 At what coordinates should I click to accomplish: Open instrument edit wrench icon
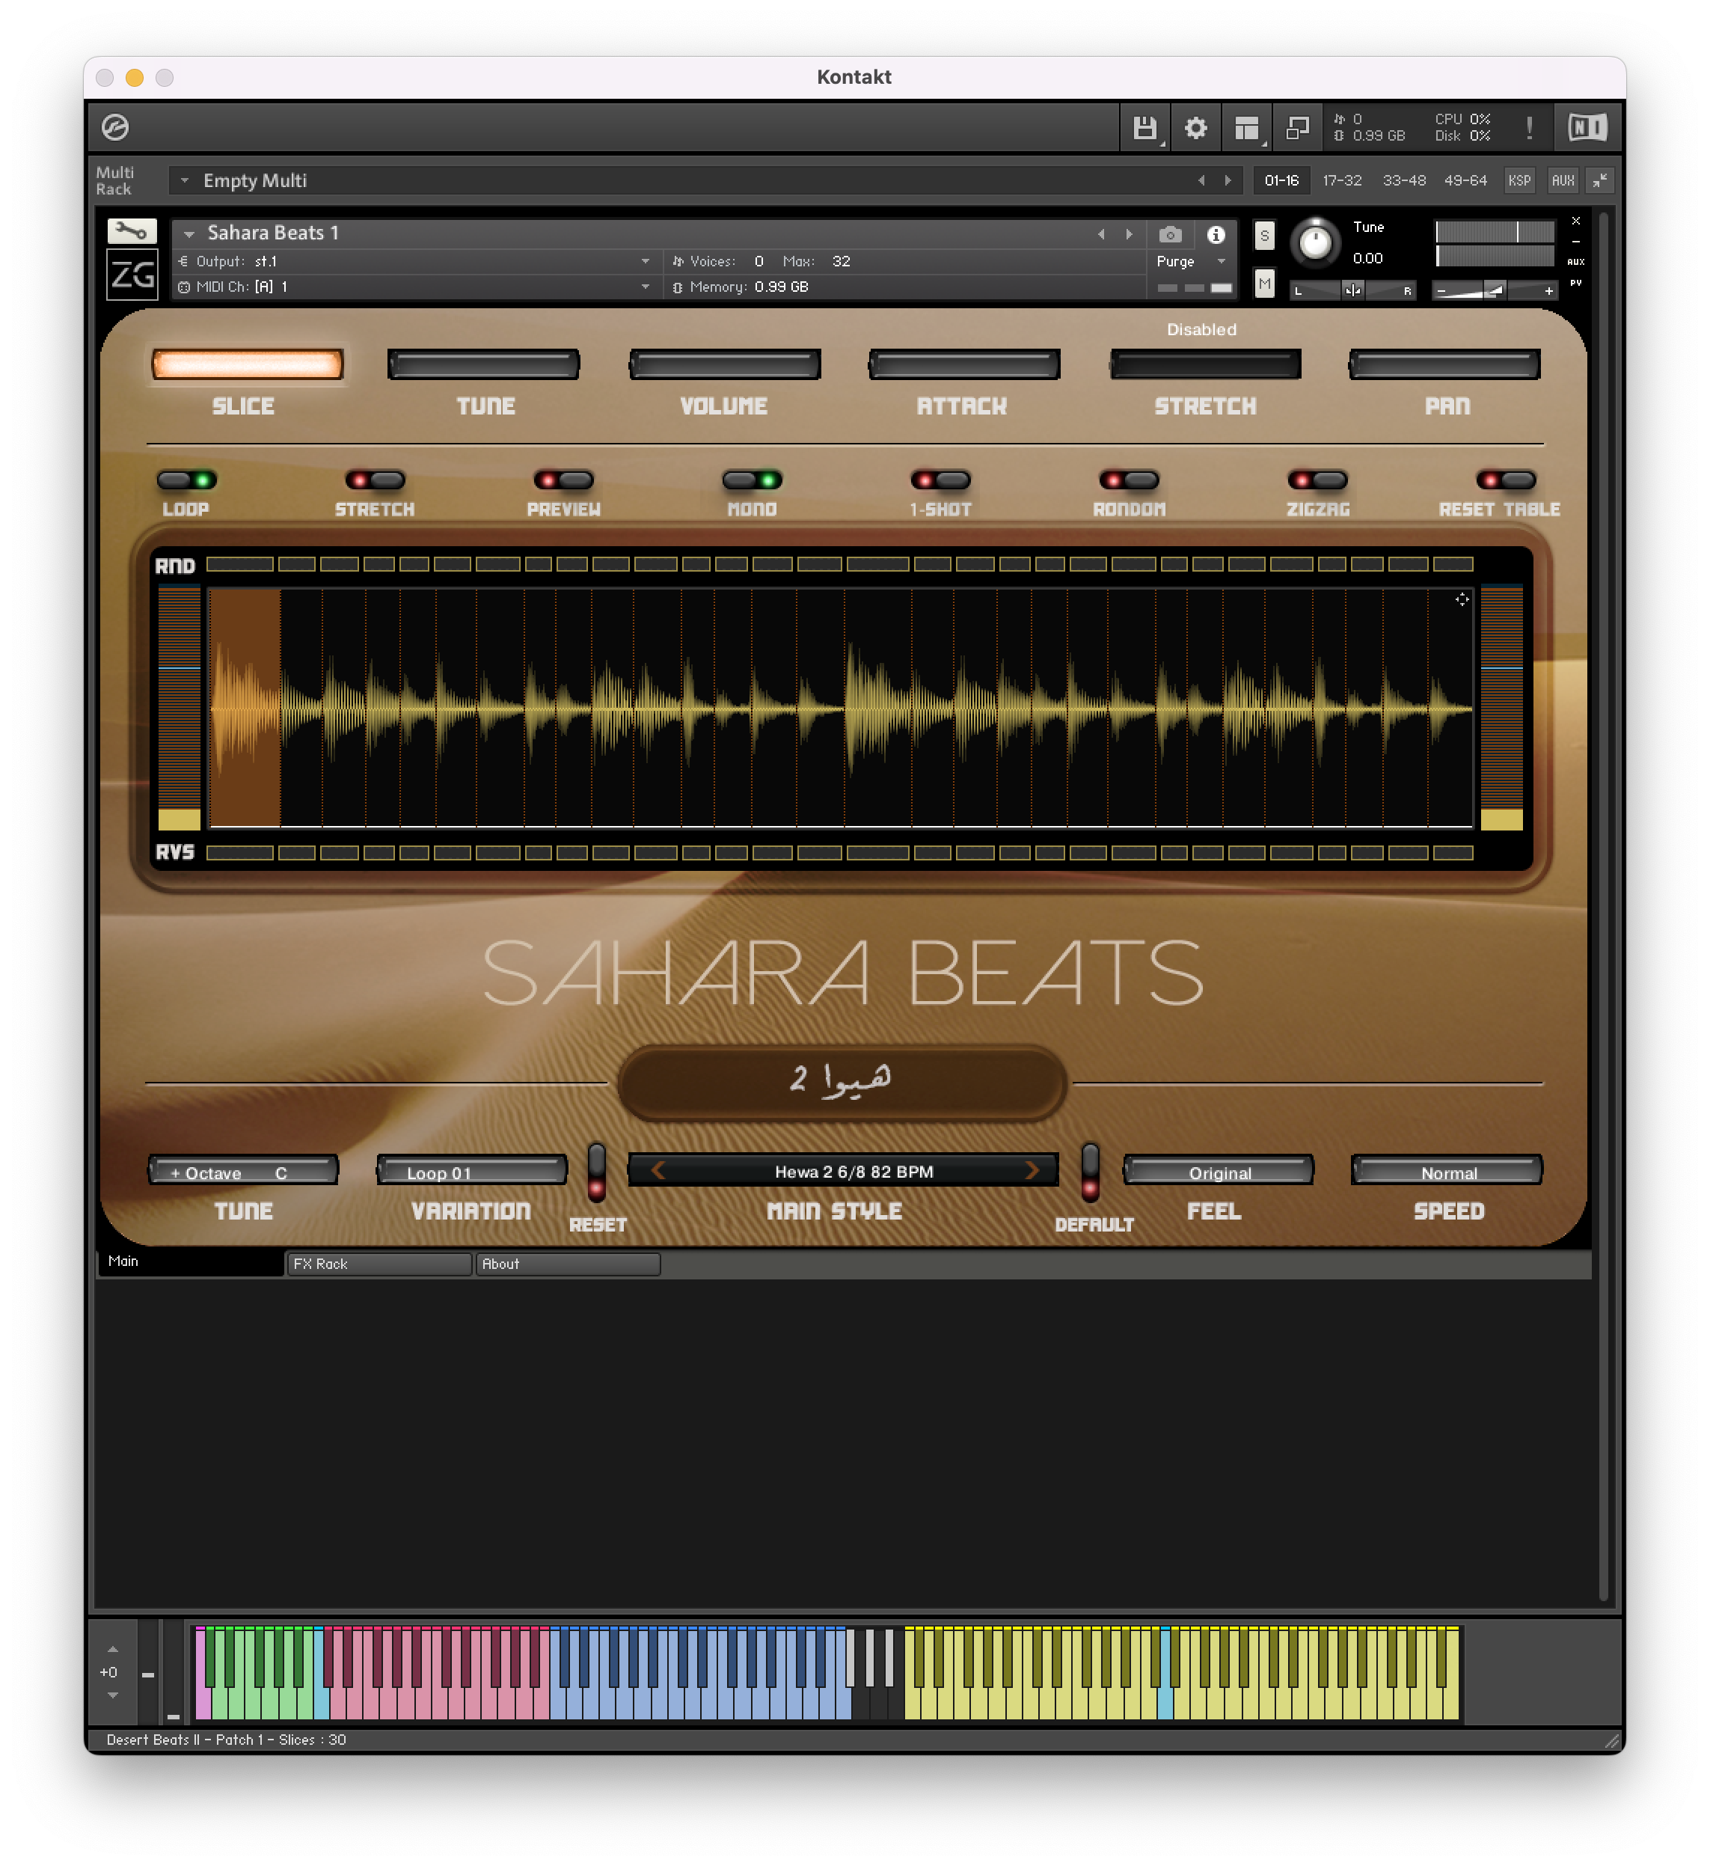(x=132, y=230)
